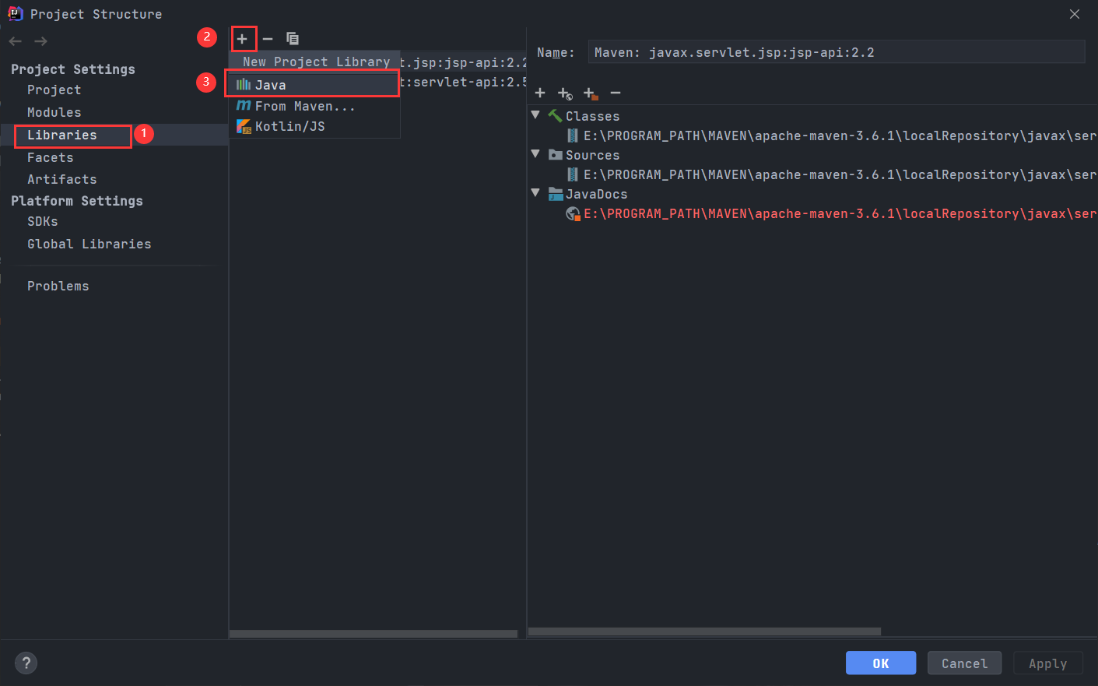Choose From Maven... library option

314,106
